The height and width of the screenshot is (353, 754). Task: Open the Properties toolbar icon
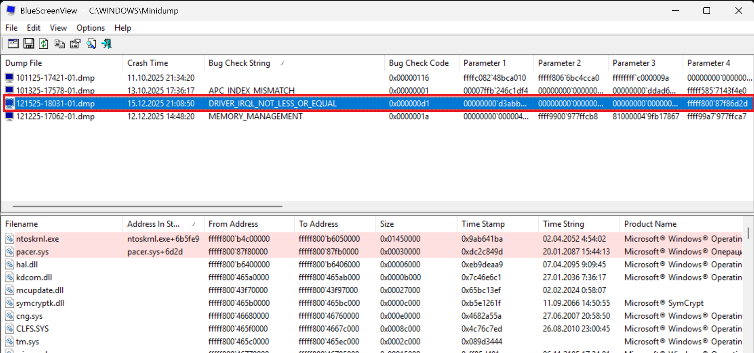[x=75, y=44]
